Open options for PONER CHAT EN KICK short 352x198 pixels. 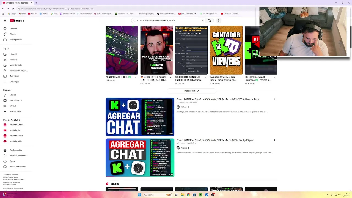136,78
